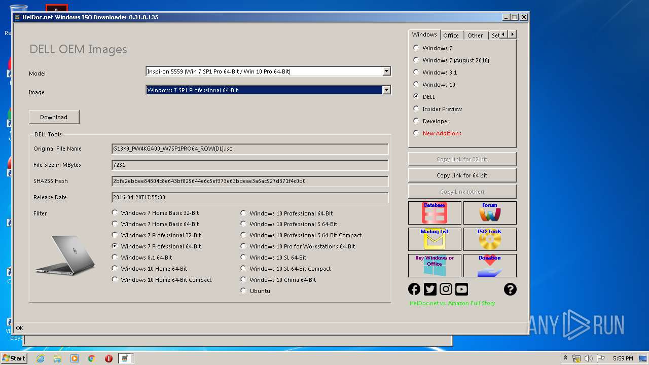The image size is (649, 365).
Task: Filter by Windows 10 Professional S 64-Bit Compact
Action: 301,235
